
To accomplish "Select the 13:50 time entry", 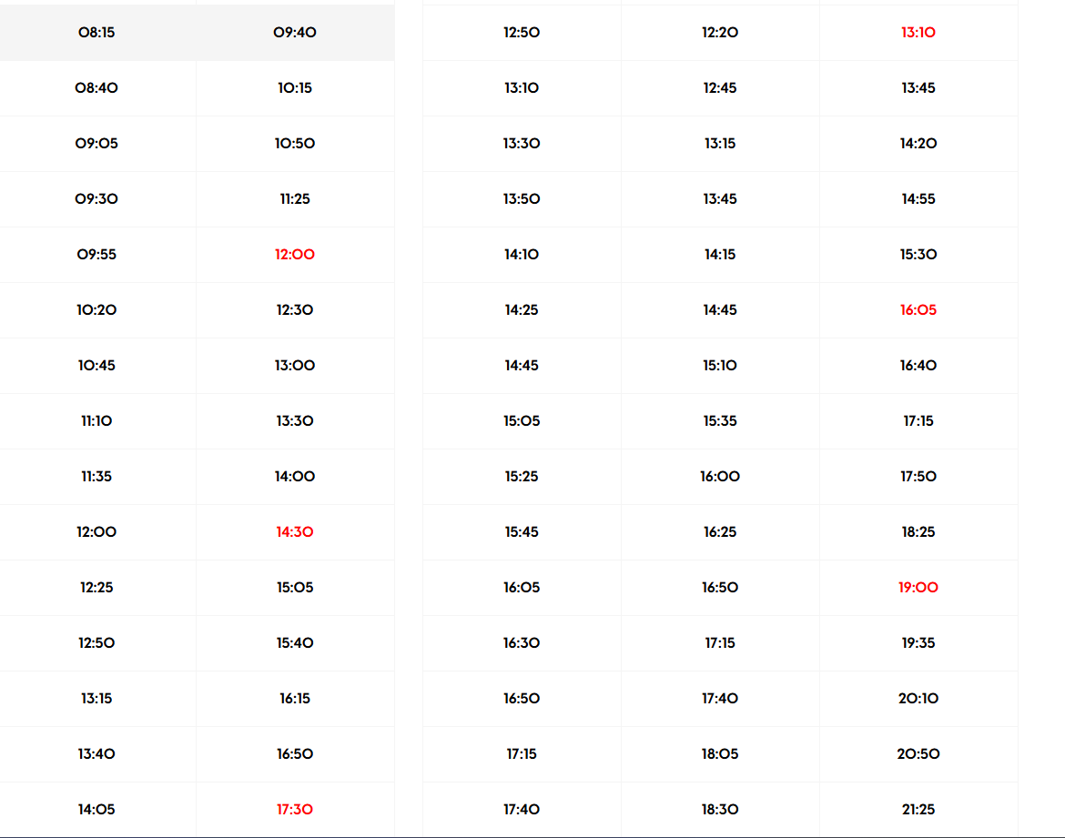I will 522,199.
